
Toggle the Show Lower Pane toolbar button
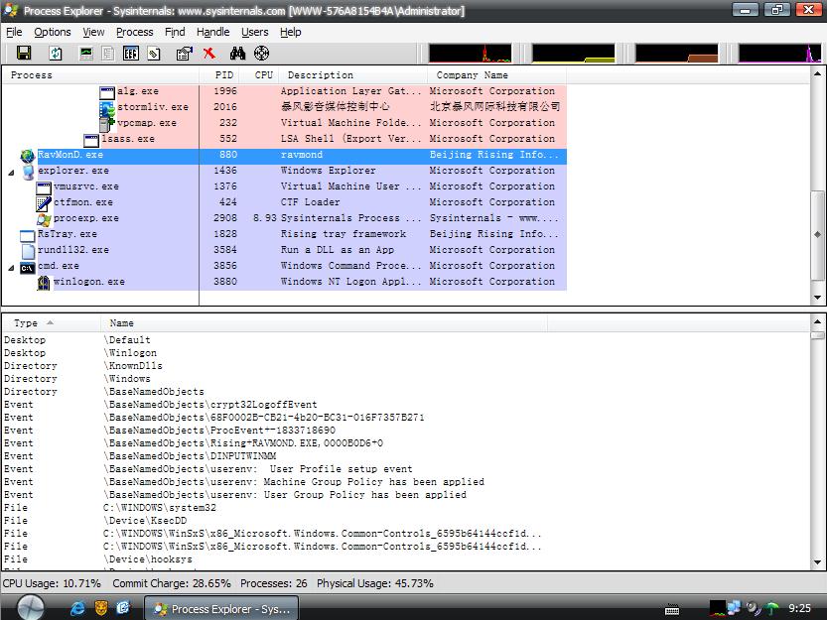pyautogui.click(x=130, y=54)
